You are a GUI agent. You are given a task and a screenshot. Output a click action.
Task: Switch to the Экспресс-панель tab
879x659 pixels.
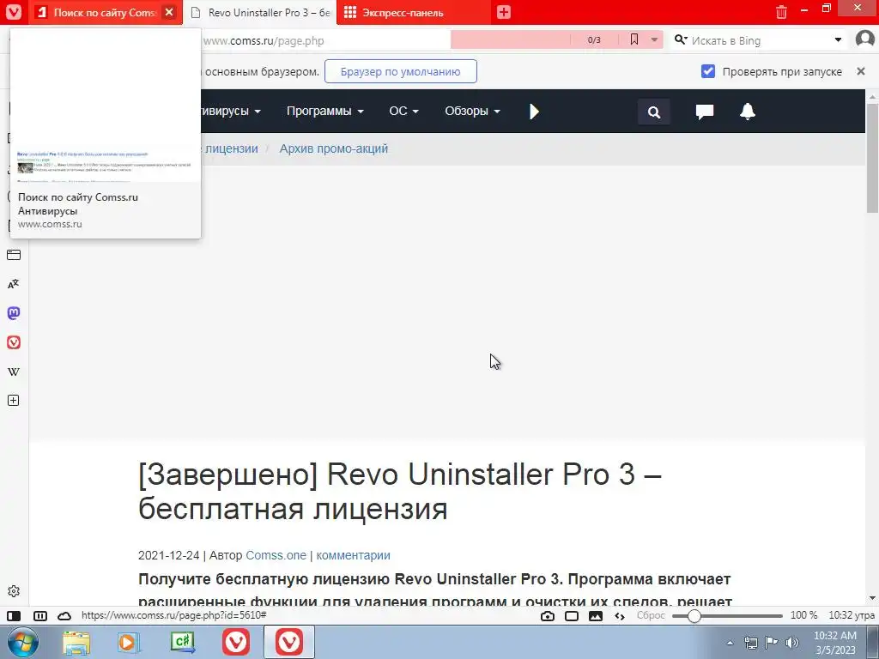(x=414, y=12)
